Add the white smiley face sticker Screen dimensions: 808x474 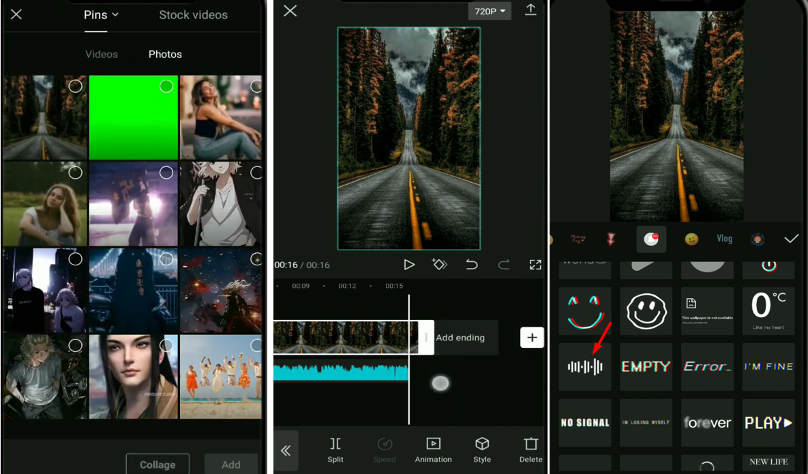point(646,311)
